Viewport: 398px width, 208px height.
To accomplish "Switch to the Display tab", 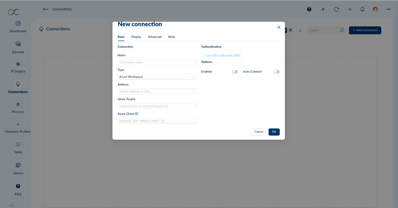I will pos(136,37).
